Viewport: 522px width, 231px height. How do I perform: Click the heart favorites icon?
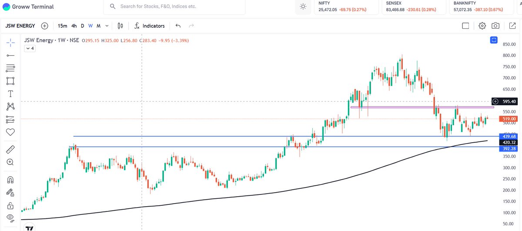coord(10,132)
